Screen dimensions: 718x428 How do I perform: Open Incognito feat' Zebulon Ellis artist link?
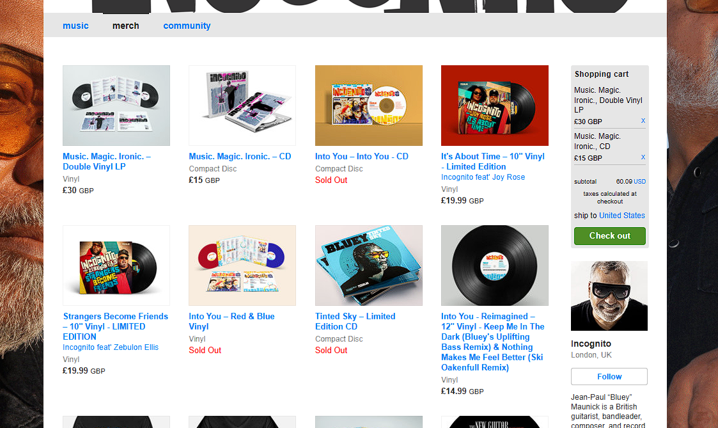111,347
